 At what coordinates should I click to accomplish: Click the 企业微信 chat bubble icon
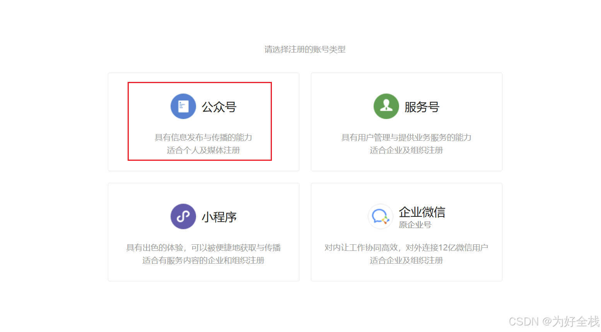point(381,216)
